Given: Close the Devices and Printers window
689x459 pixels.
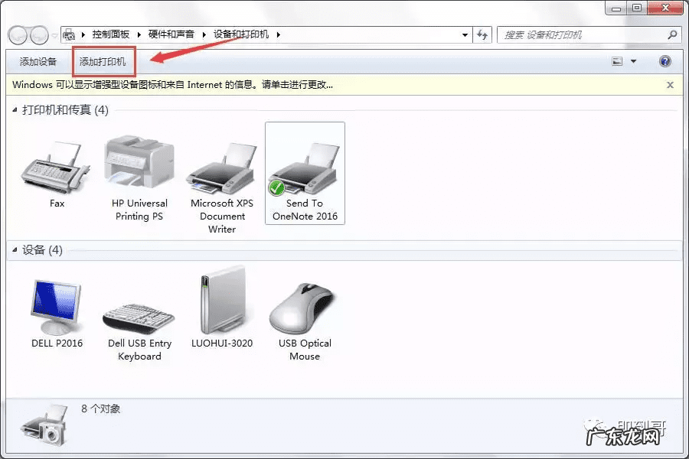Looking at the screenshot, I should (x=665, y=8).
